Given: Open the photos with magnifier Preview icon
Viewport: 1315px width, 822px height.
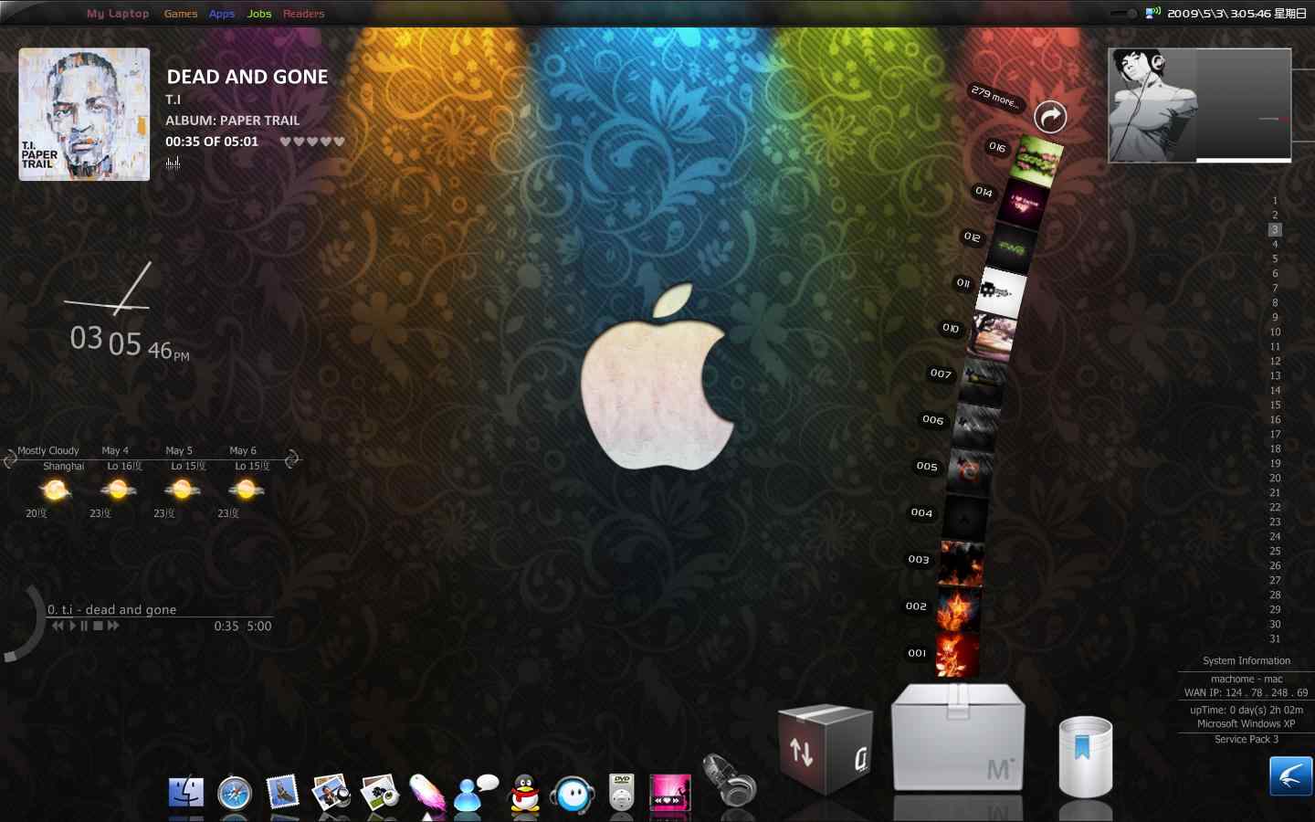Looking at the screenshot, I should coord(331,791).
